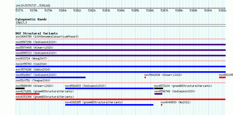Open the nsv6596748 (Sedlazeck2020) label
233x115 pixels.
pos(175,91)
